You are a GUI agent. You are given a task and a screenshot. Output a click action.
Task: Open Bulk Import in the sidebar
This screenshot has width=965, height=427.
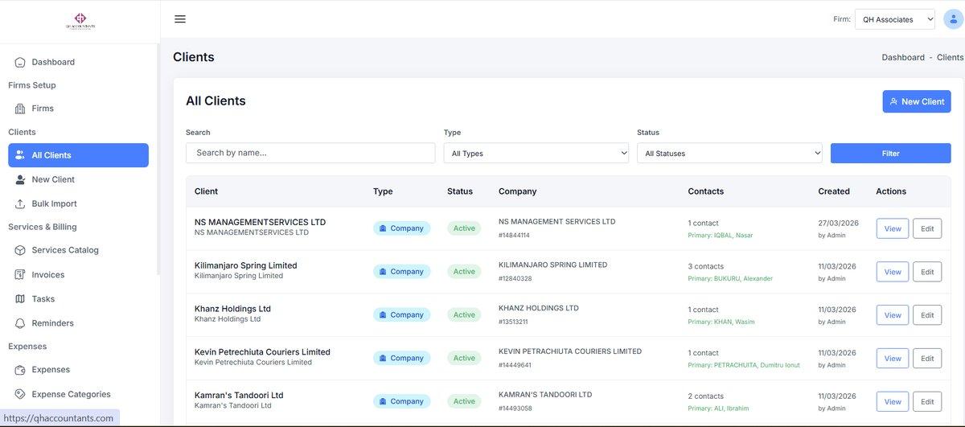(x=78, y=203)
